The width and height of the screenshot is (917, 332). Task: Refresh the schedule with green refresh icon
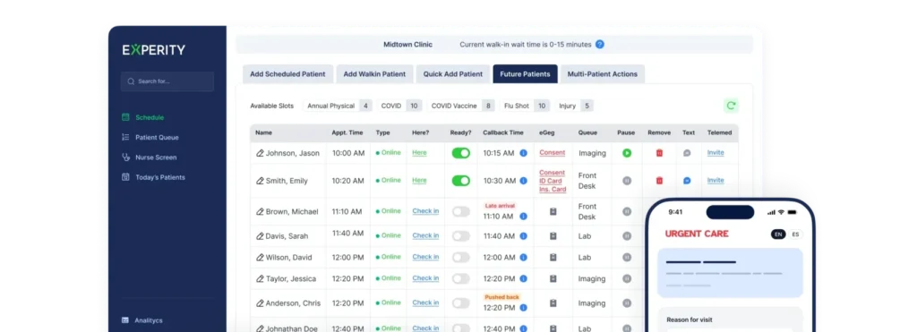pyautogui.click(x=731, y=106)
